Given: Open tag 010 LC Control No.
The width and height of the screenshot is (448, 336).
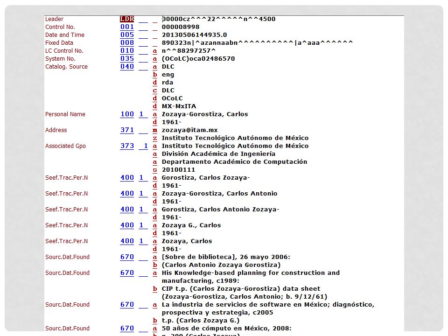Looking at the screenshot, I should [x=127, y=50].
